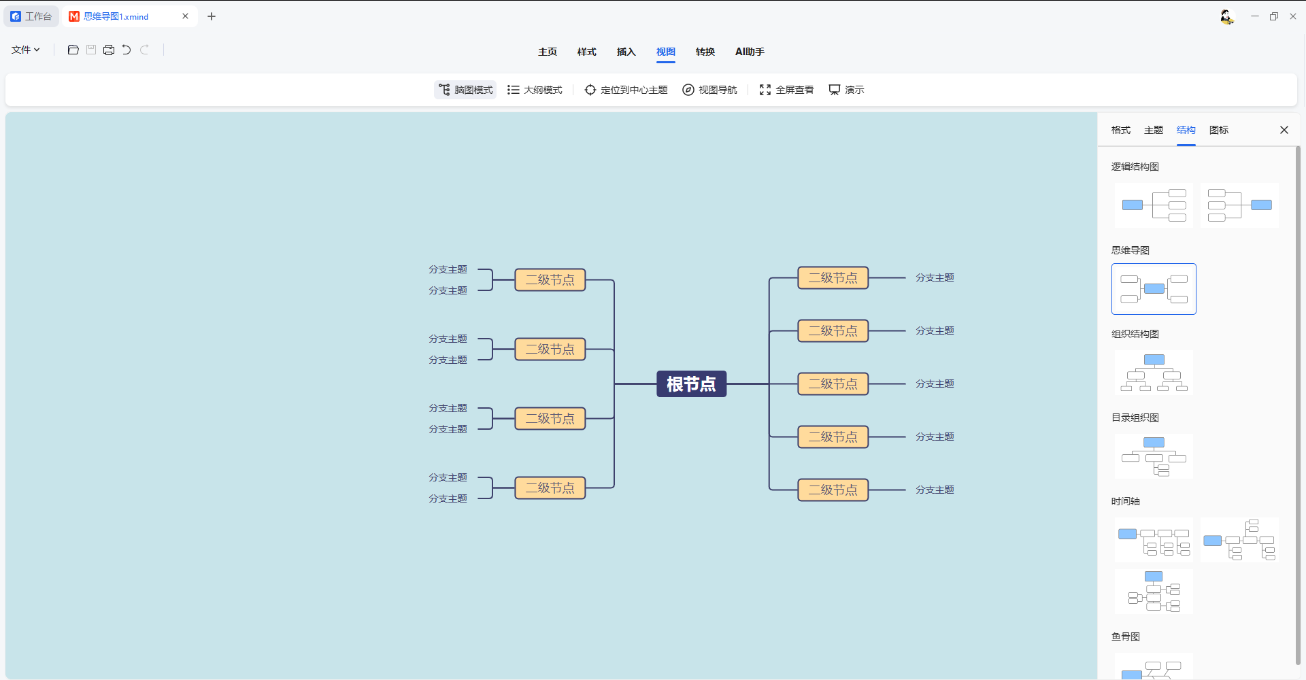This screenshot has width=1306, height=680.
Task: Click the right panel vertical scrollbar
Action: (1298, 405)
